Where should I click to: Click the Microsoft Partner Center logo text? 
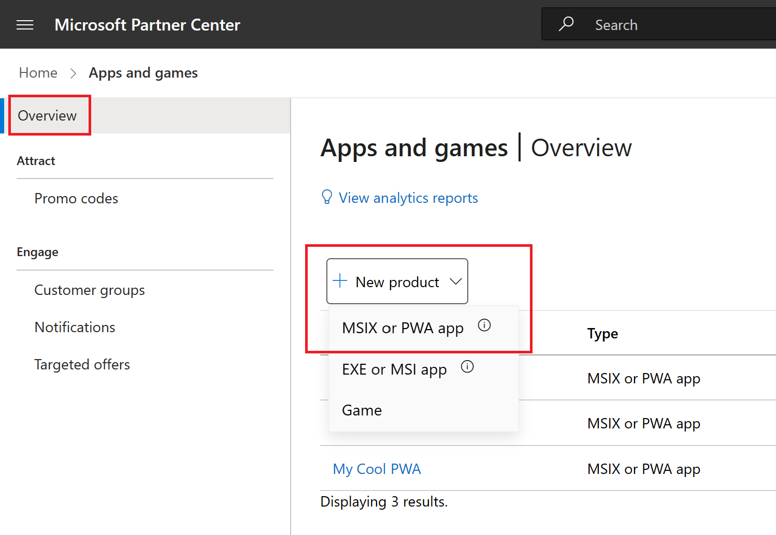[147, 24]
